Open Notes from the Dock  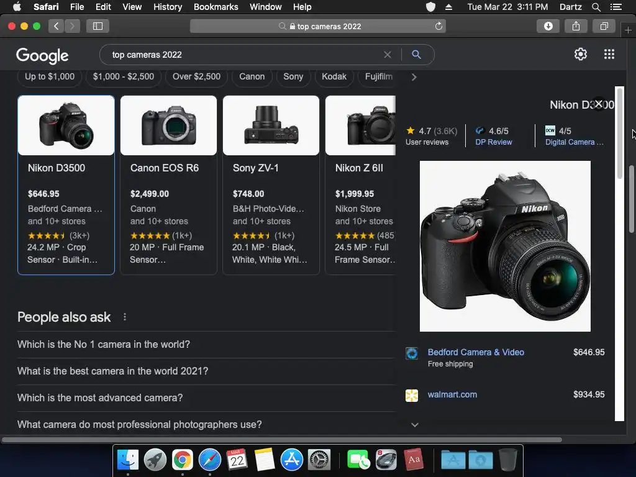(x=265, y=460)
